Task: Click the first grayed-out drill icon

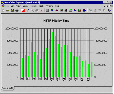Action: tap(90, 10)
